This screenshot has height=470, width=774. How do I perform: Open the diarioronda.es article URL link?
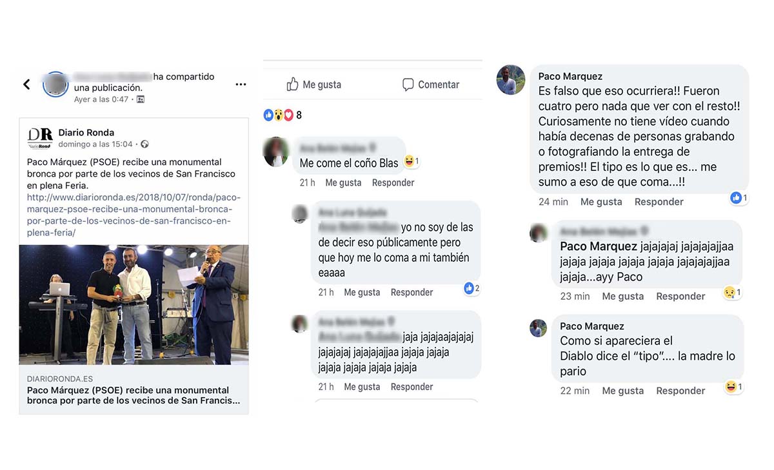tap(129, 215)
